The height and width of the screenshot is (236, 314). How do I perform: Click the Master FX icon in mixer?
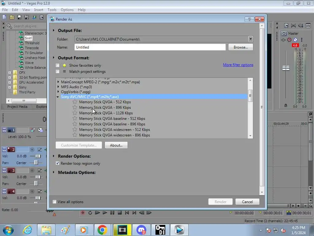tap(283, 40)
